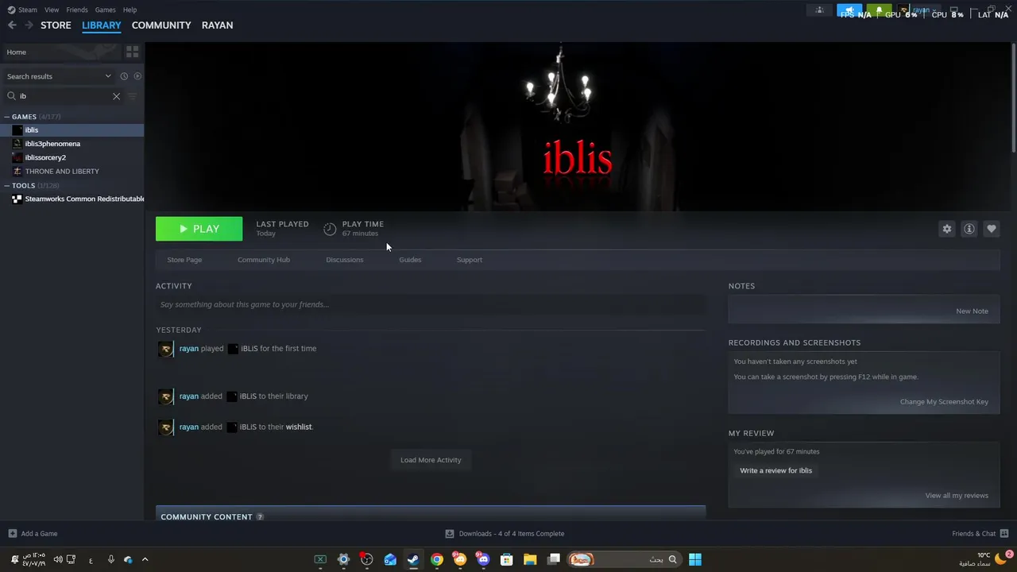Click Write a review for iblis
The image size is (1017, 572).
(x=775, y=470)
